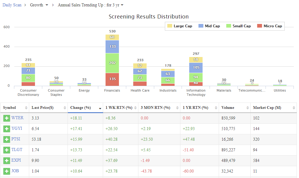Toggle Mid Cap series in chart legend
Viewport: 299px width, 178px height.
209,26
